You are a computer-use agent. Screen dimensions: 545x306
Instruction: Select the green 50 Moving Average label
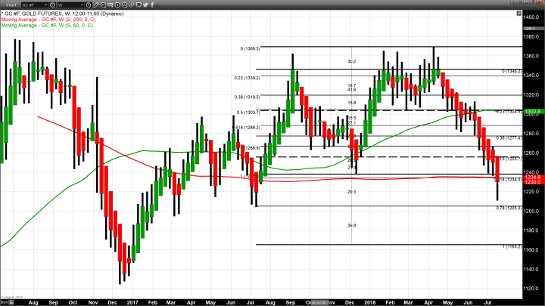point(47,25)
